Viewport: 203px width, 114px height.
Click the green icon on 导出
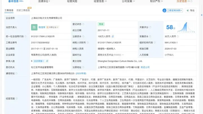(x=188, y=10)
